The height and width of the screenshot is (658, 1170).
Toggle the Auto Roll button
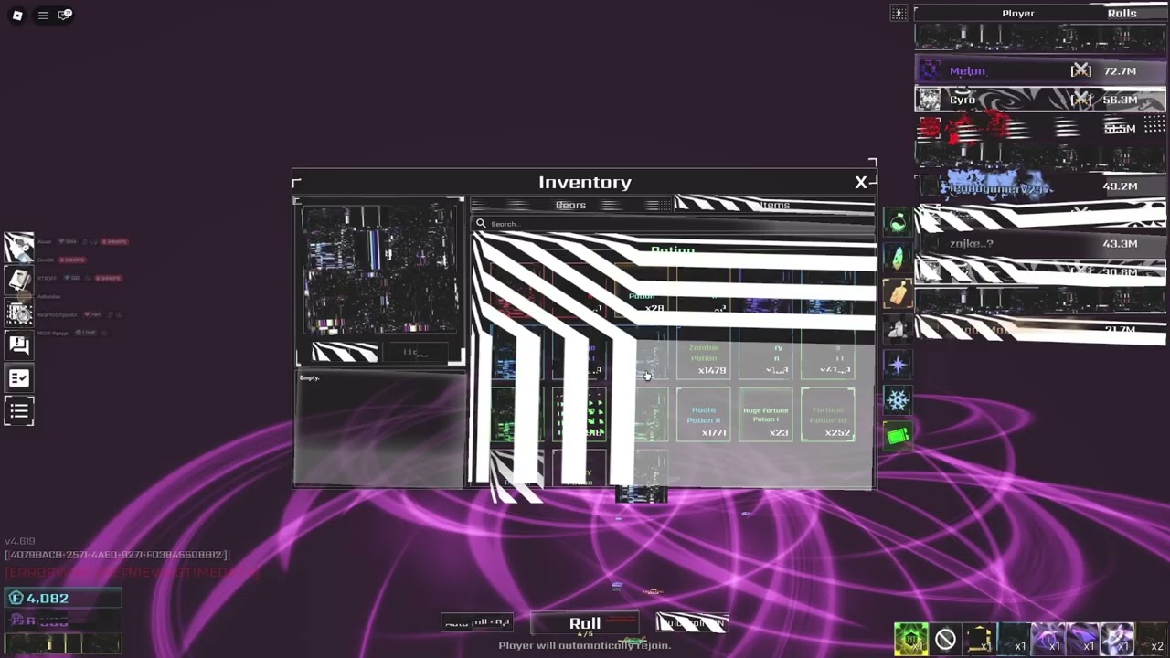click(x=476, y=622)
